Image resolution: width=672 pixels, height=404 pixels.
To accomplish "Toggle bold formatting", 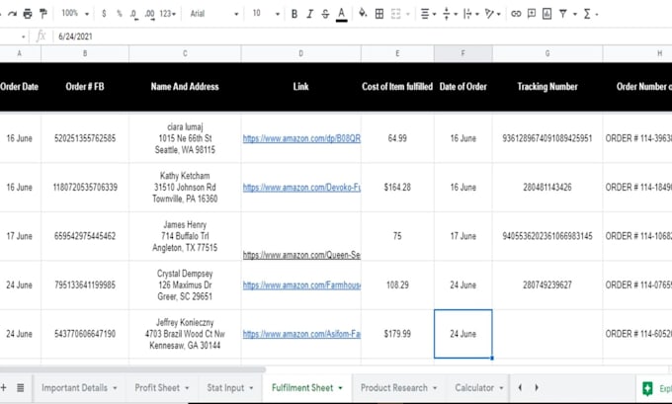I will (294, 14).
